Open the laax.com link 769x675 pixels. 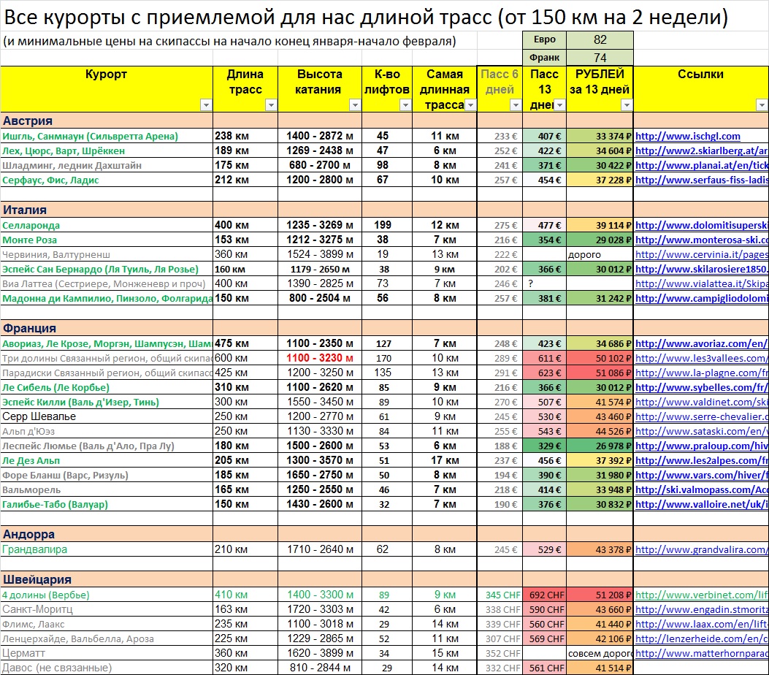tap(702, 624)
